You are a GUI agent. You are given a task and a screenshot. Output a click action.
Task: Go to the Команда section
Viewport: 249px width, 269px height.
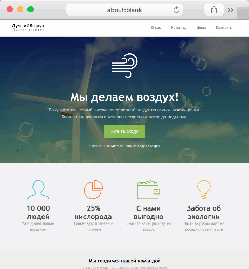(x=178, y=28)
